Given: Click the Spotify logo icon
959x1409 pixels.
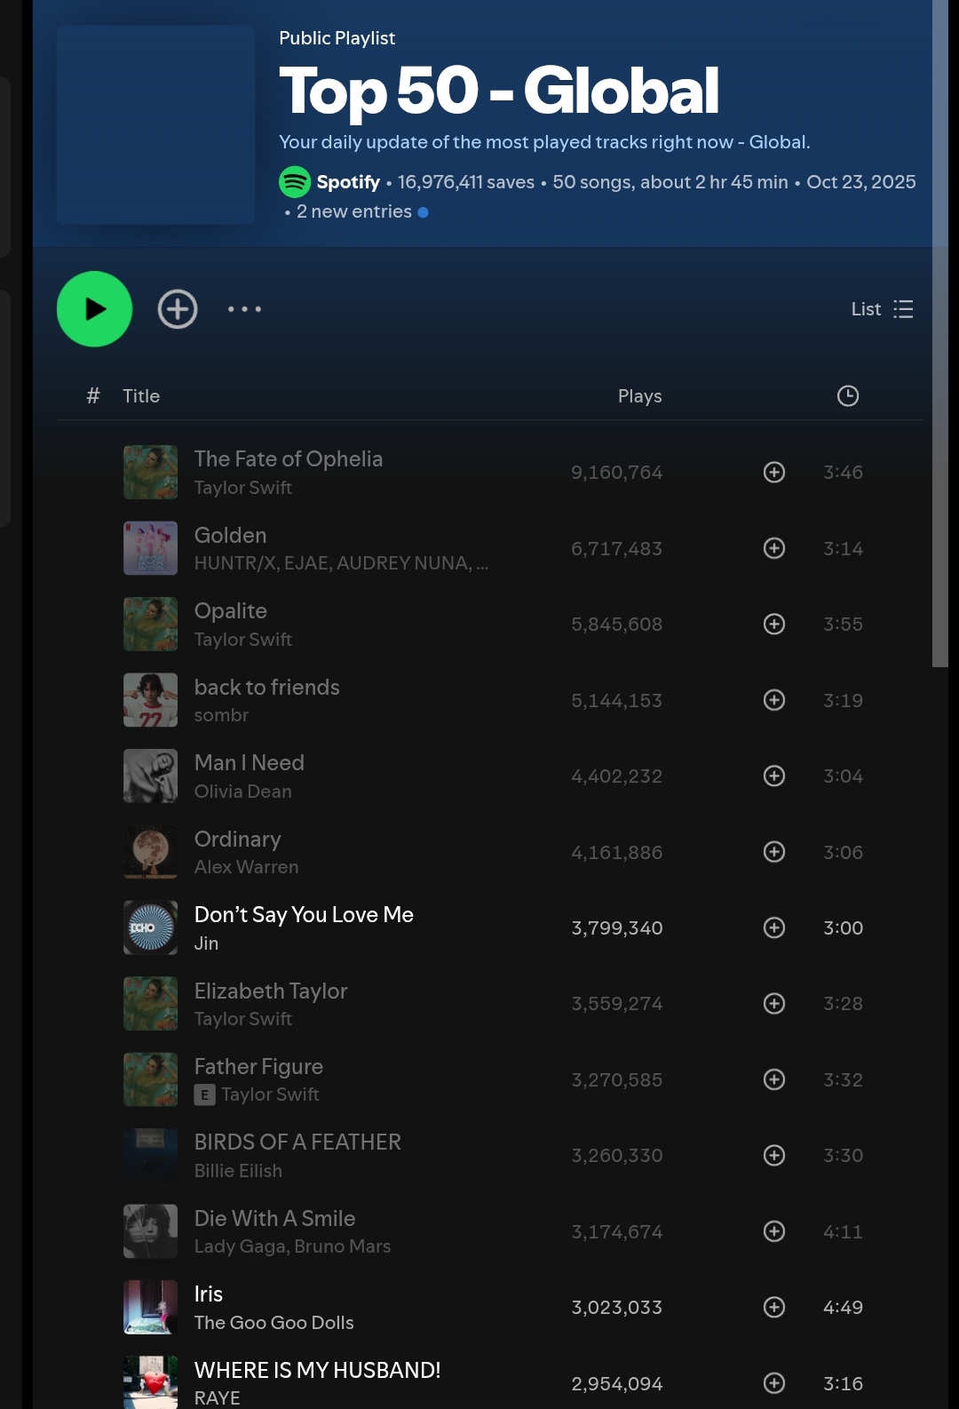Looking at the screenshot, I should tap(295, 182).
